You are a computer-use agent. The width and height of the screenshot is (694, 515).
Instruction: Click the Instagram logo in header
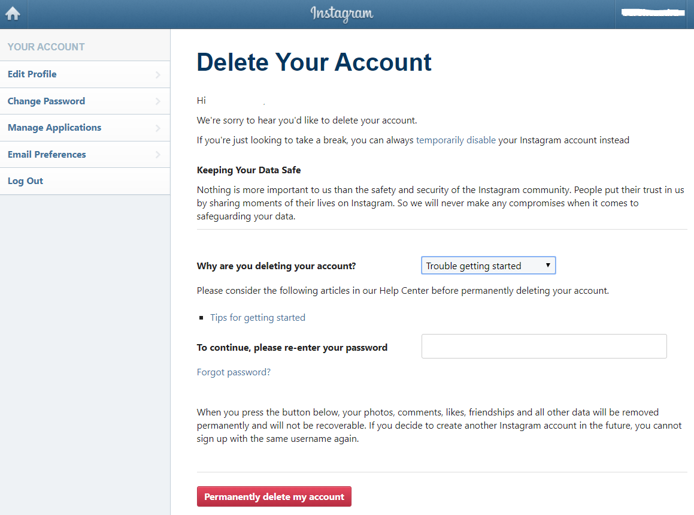(x=342, y=13)
